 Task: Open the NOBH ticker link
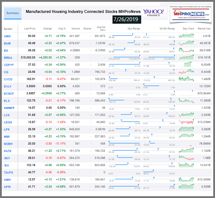coord(8,144)
